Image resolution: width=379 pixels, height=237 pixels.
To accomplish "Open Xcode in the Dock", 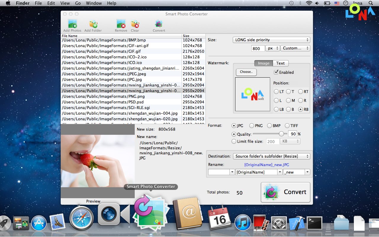I will point(296,223).
